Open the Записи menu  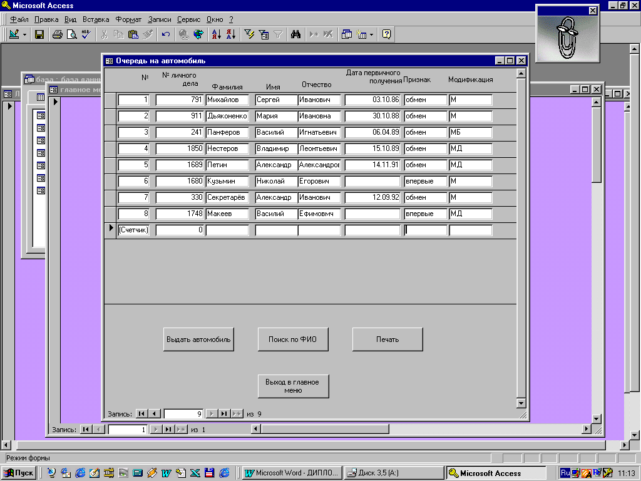[159, 19]
